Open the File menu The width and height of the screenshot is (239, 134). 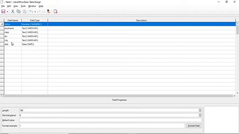pyautogui.click(x=3, y=6)
